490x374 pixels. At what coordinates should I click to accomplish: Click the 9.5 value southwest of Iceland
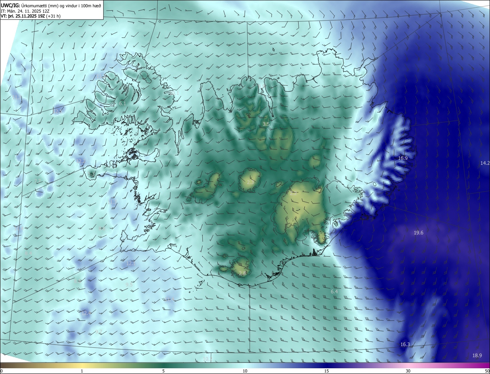click(129, 285)
